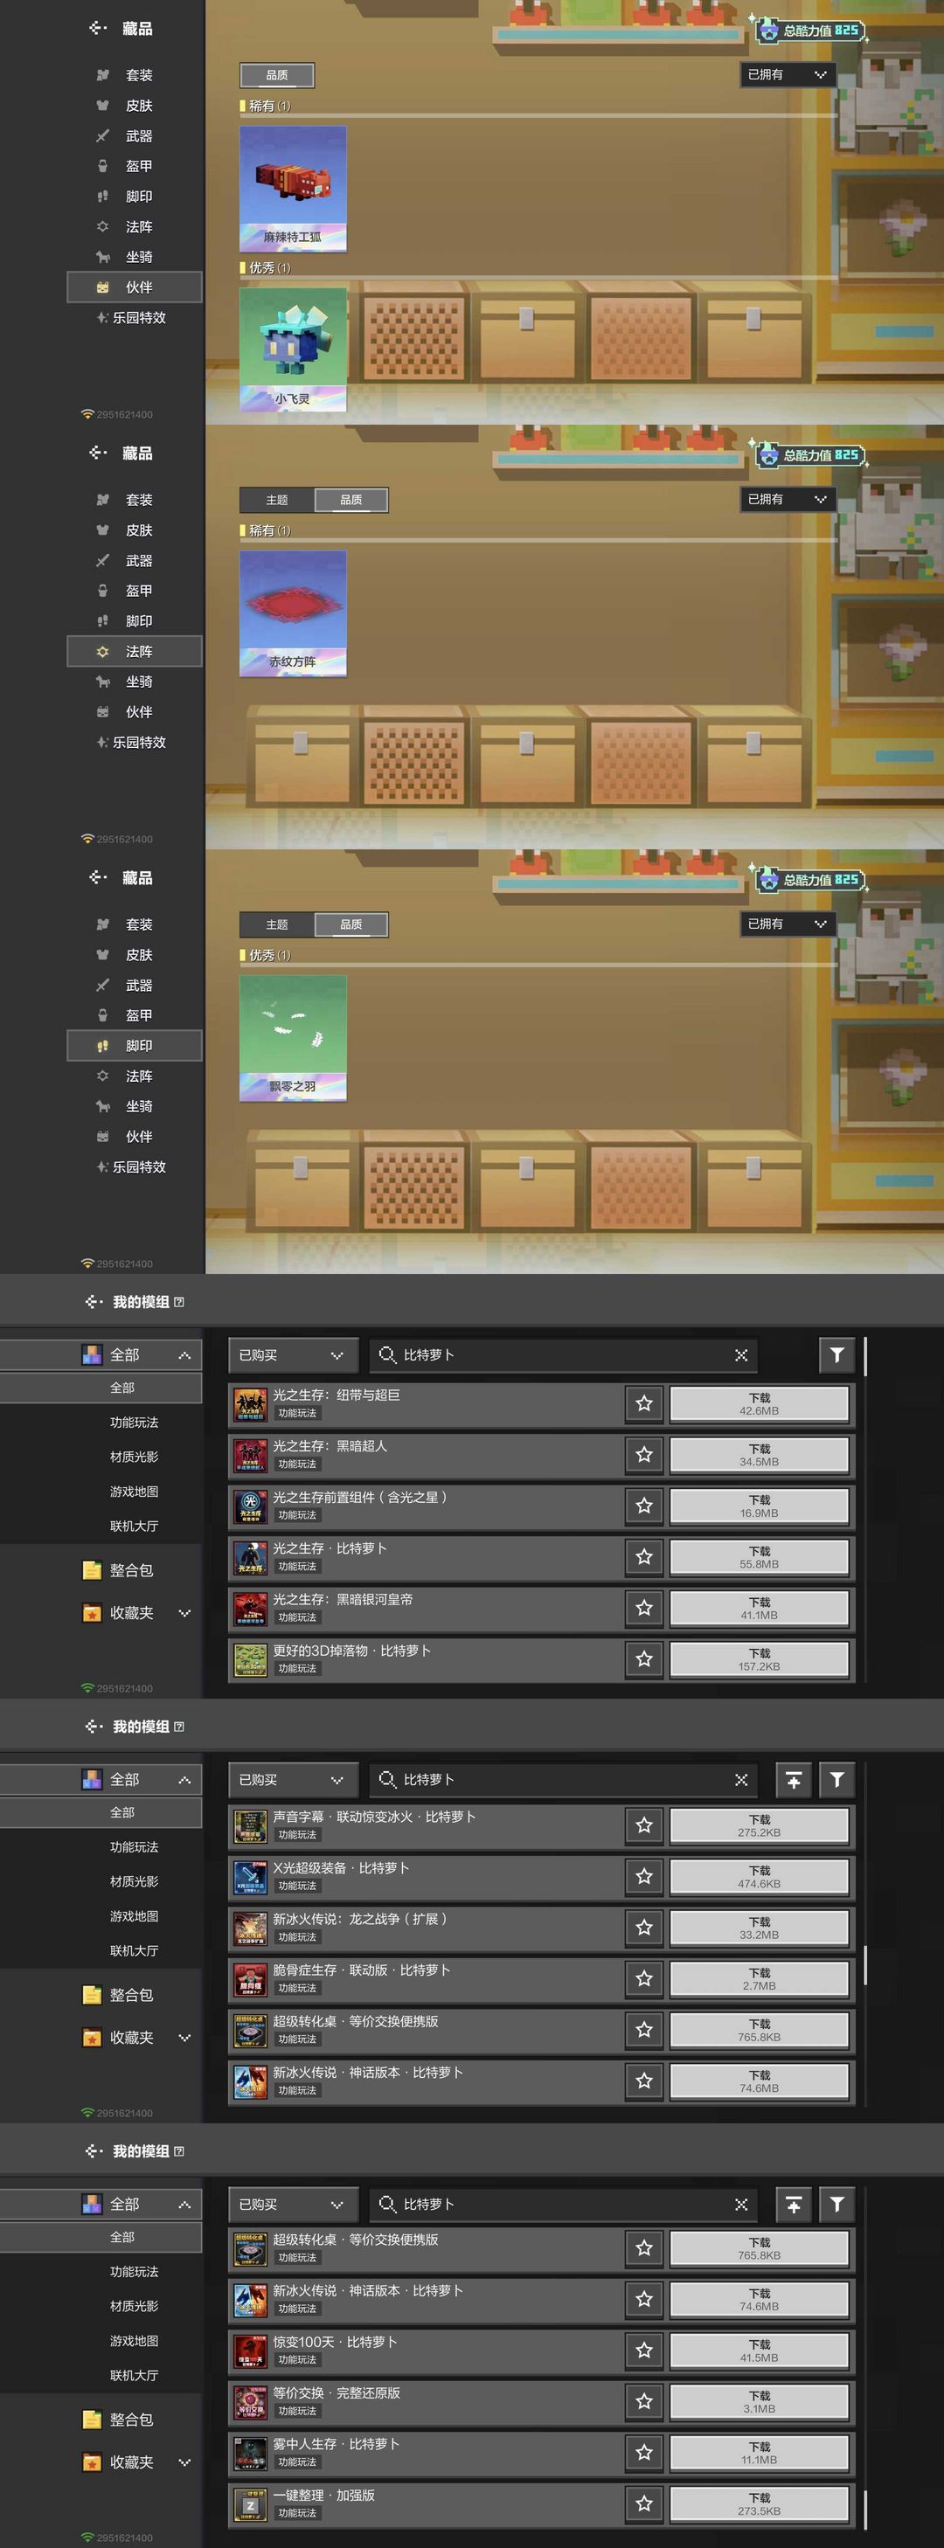Image resolution: width=944 pixels, height=2548 pixels.
Task: Click the 16.9MB download button
Action: (759, 1506)
